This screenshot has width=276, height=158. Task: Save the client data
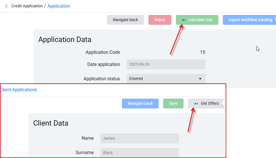(x=173, y=103)
